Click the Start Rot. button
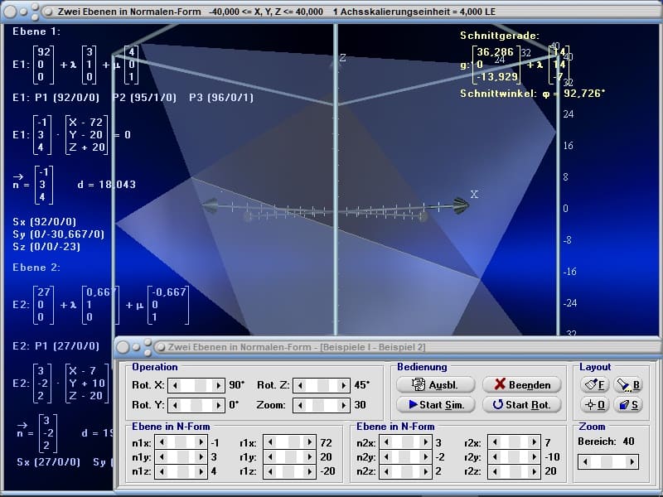This screenshot has width=663, height=497. [522, 404]
